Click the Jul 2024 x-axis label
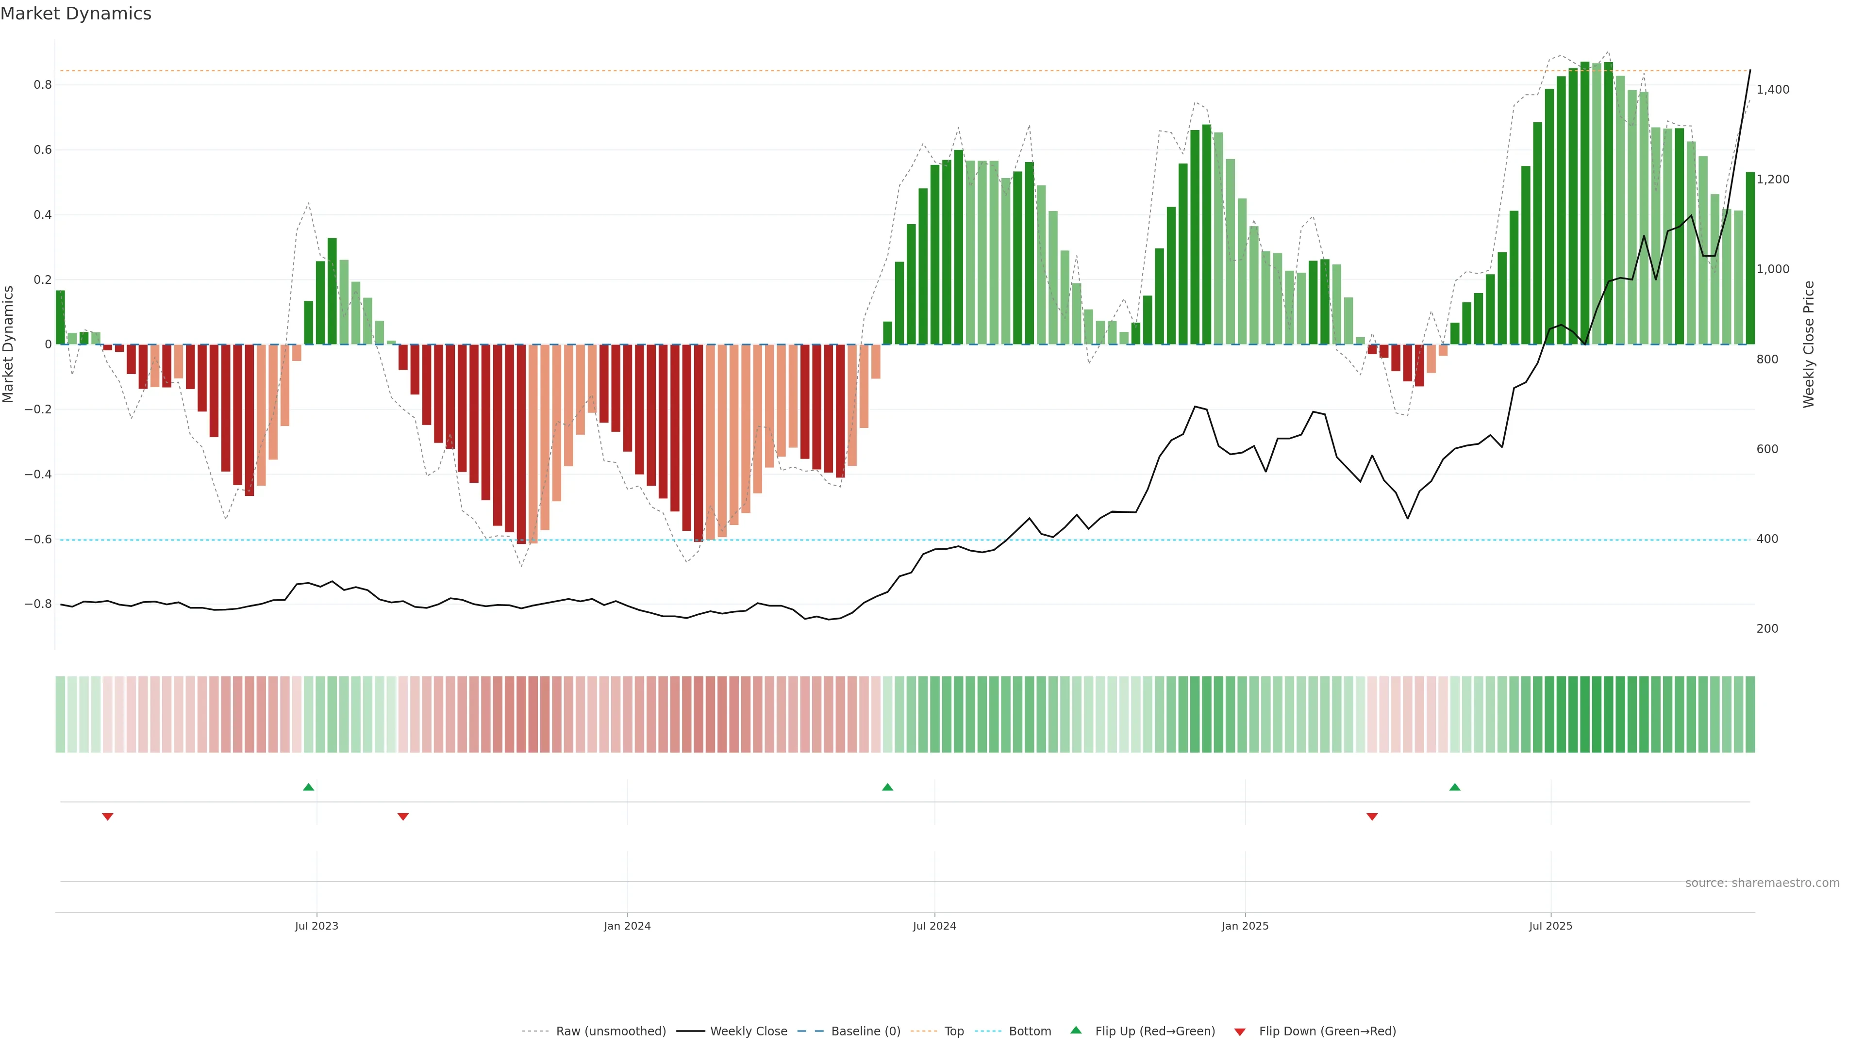Screen dimensions: 1864x1048 coord(934,926)
